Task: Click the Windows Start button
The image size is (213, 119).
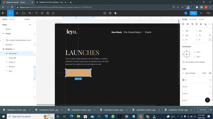Action: click(3, 116)
